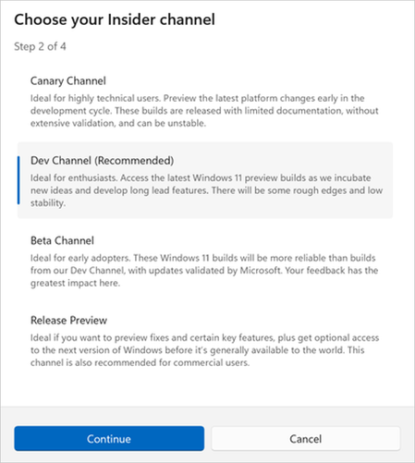Click the 'Ideal for enthusiasts' description text

tap(206, 190)
